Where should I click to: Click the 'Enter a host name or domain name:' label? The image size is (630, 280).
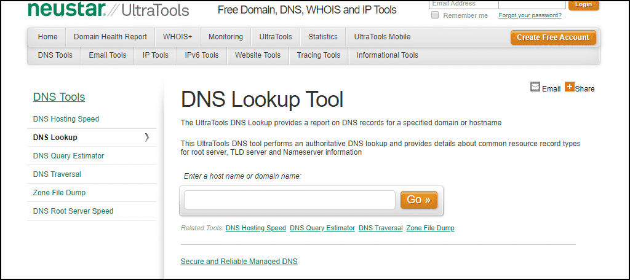[242, 176]
